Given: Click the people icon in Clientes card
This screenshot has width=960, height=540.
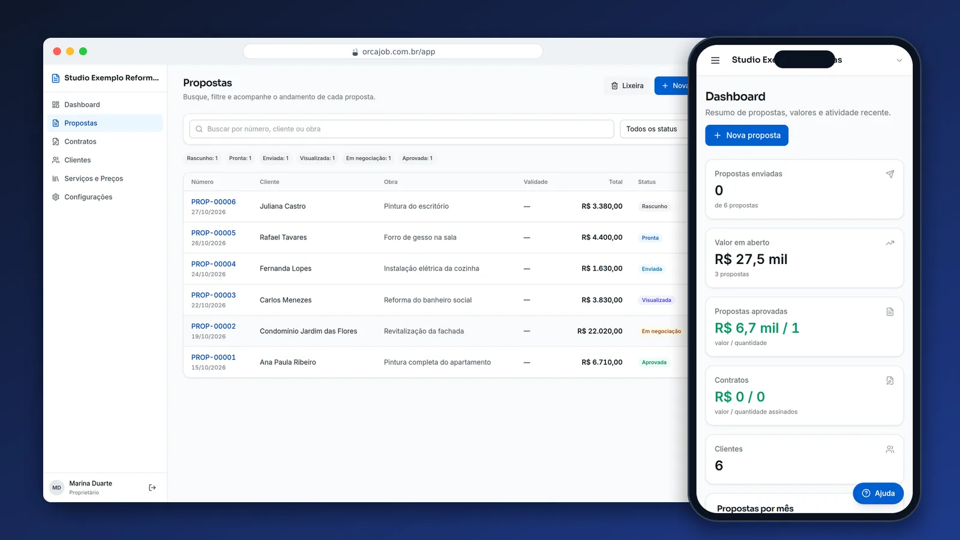Looking at the screenshot, I should pyautogui.click(x=890, y=449).
